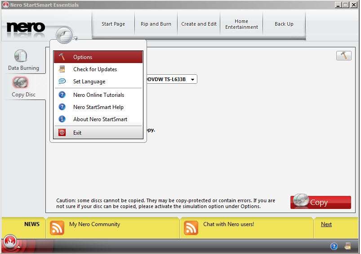Open Options in the menu
The image size is (361, 254).
[98, 57]
